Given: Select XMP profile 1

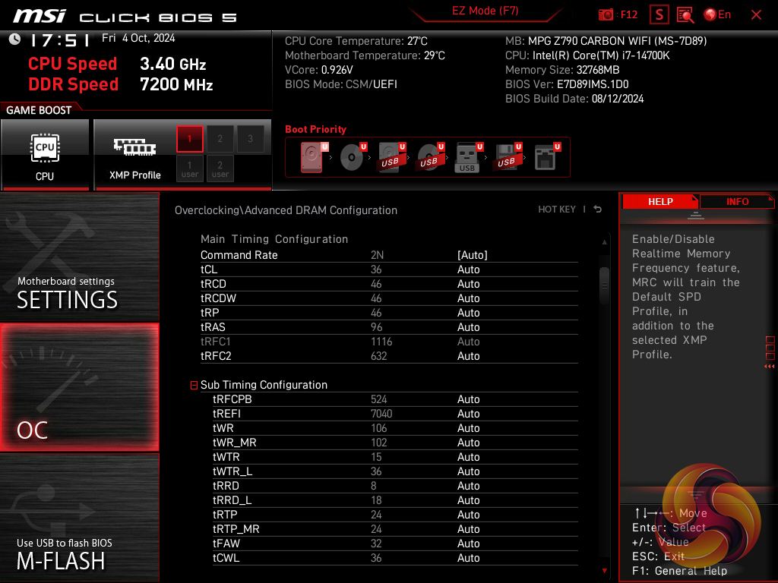Looking at the screenshot, I should [189, 139].
